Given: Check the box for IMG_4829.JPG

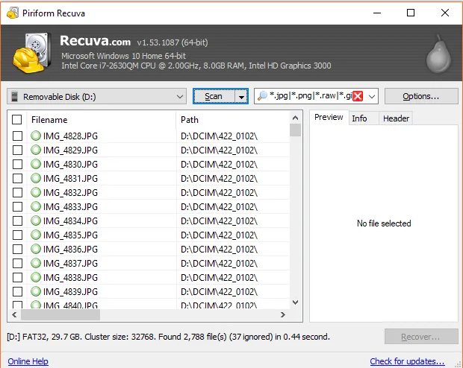Looking at the screenshot, I should pos(17,150).
